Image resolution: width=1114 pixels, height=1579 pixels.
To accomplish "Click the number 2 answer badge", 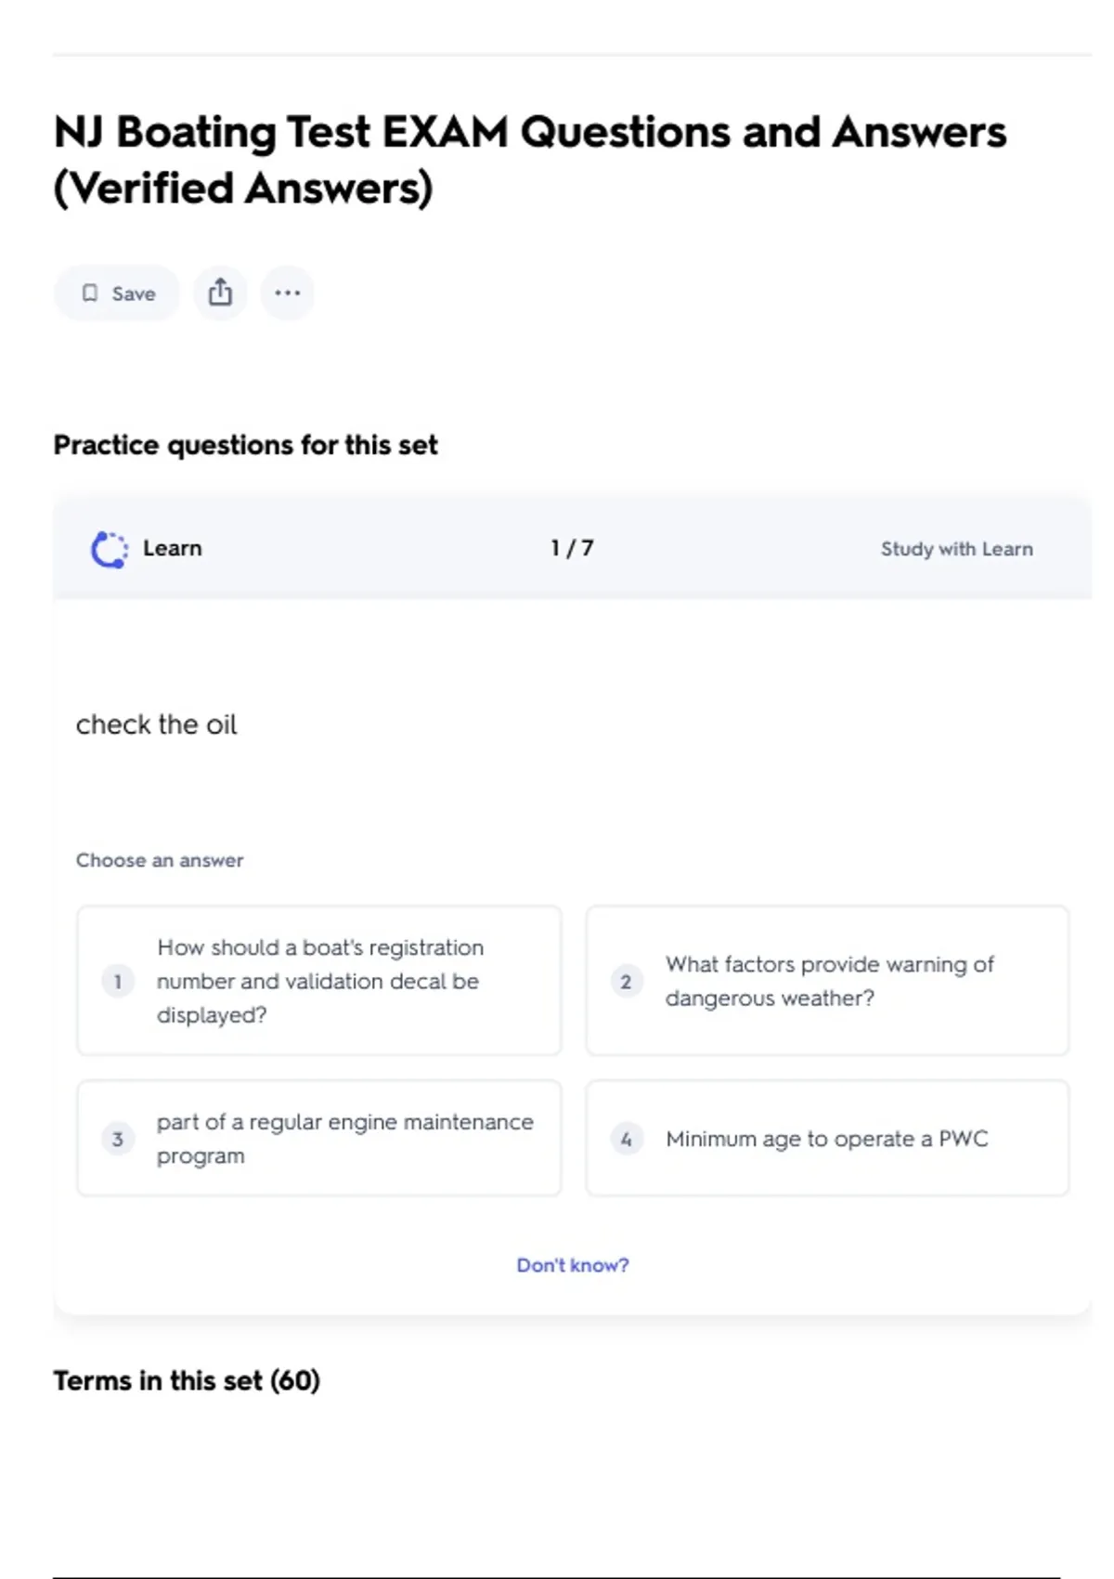I will (x=626, y=982).
